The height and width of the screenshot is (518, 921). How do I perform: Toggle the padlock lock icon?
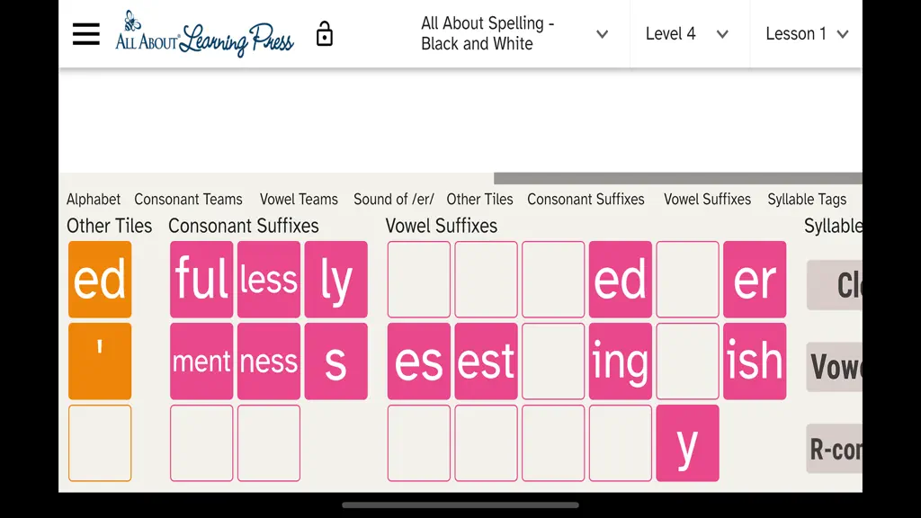[x=324, y=34]
